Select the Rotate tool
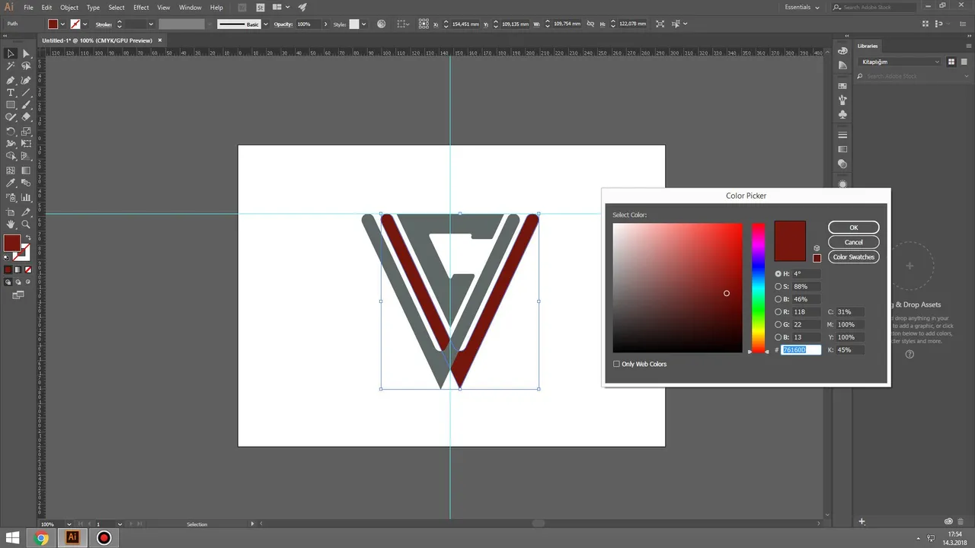The height and width of the screenshot is (548, 975). (x=11, y=131)
